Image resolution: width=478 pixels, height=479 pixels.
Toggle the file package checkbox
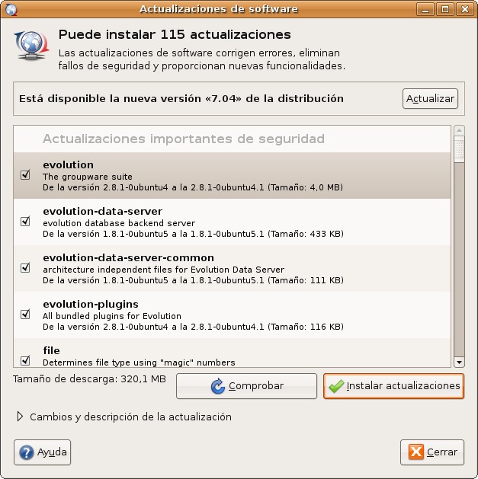[x=25, y=360]
